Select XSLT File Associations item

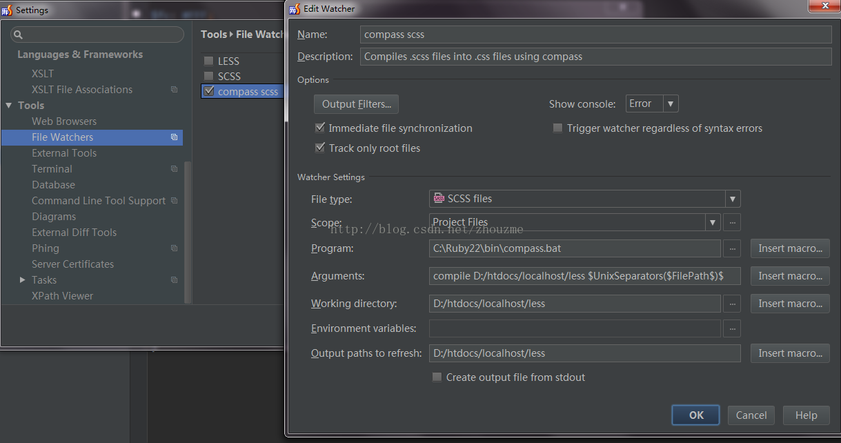click(82, 90)
